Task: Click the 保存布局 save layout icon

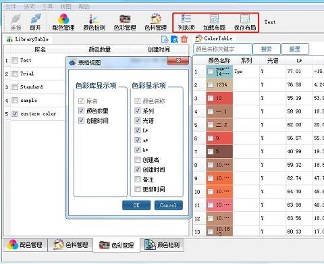Action: [245, 22]
